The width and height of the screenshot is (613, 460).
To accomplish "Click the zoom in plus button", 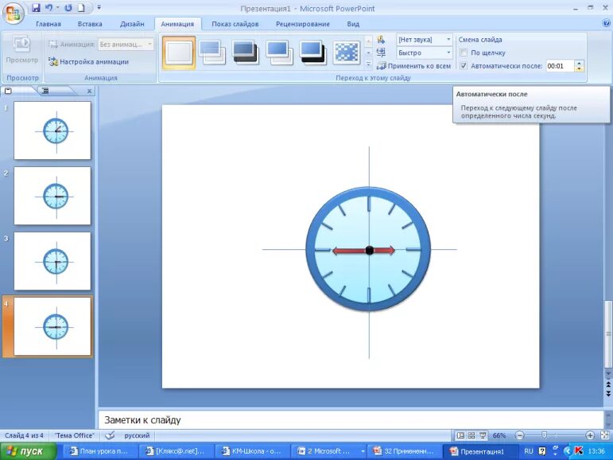I will point(590,435).
